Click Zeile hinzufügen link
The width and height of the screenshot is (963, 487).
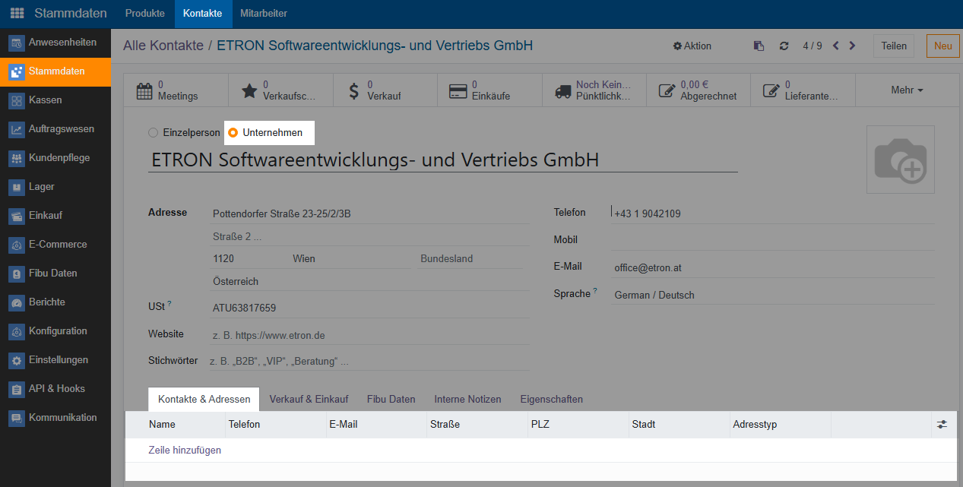pyautogui.click(x=185, y=451)
